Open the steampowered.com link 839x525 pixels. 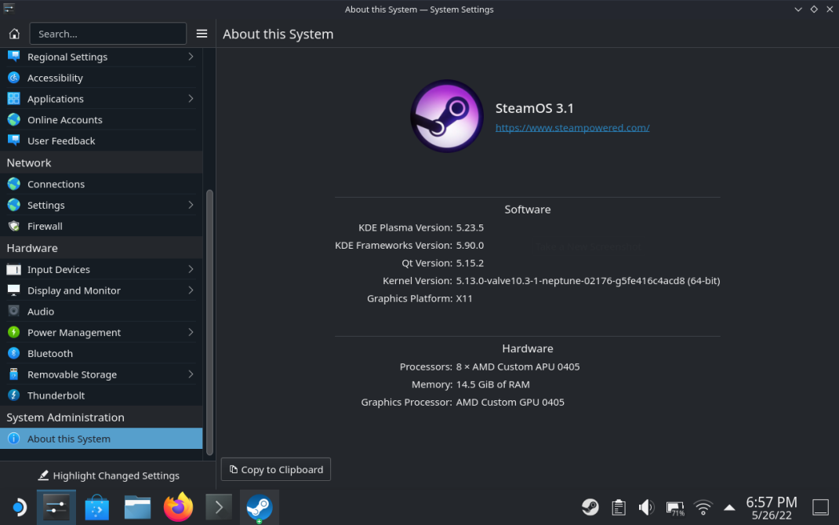[572, 127]
